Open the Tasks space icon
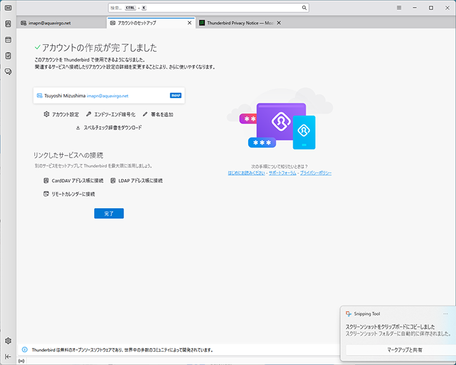This screenshot has height=365, width=456. click(8, 56)
